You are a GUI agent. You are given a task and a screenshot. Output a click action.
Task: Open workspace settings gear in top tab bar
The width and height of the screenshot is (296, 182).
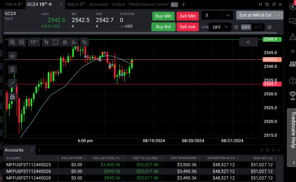point(267,4)
